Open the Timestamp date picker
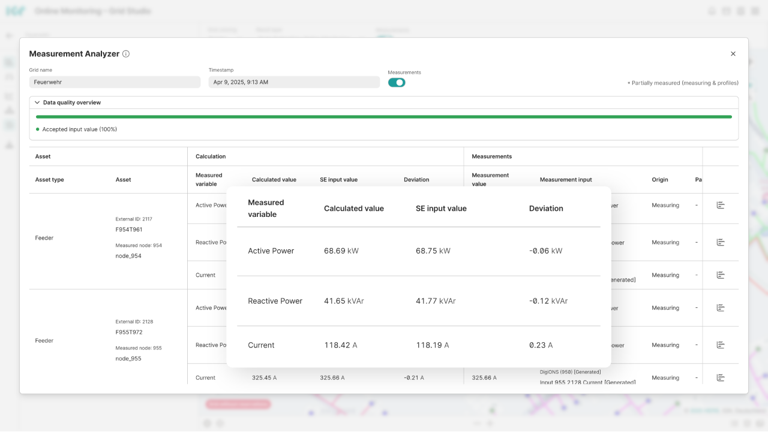 click(x=293, y=82)
